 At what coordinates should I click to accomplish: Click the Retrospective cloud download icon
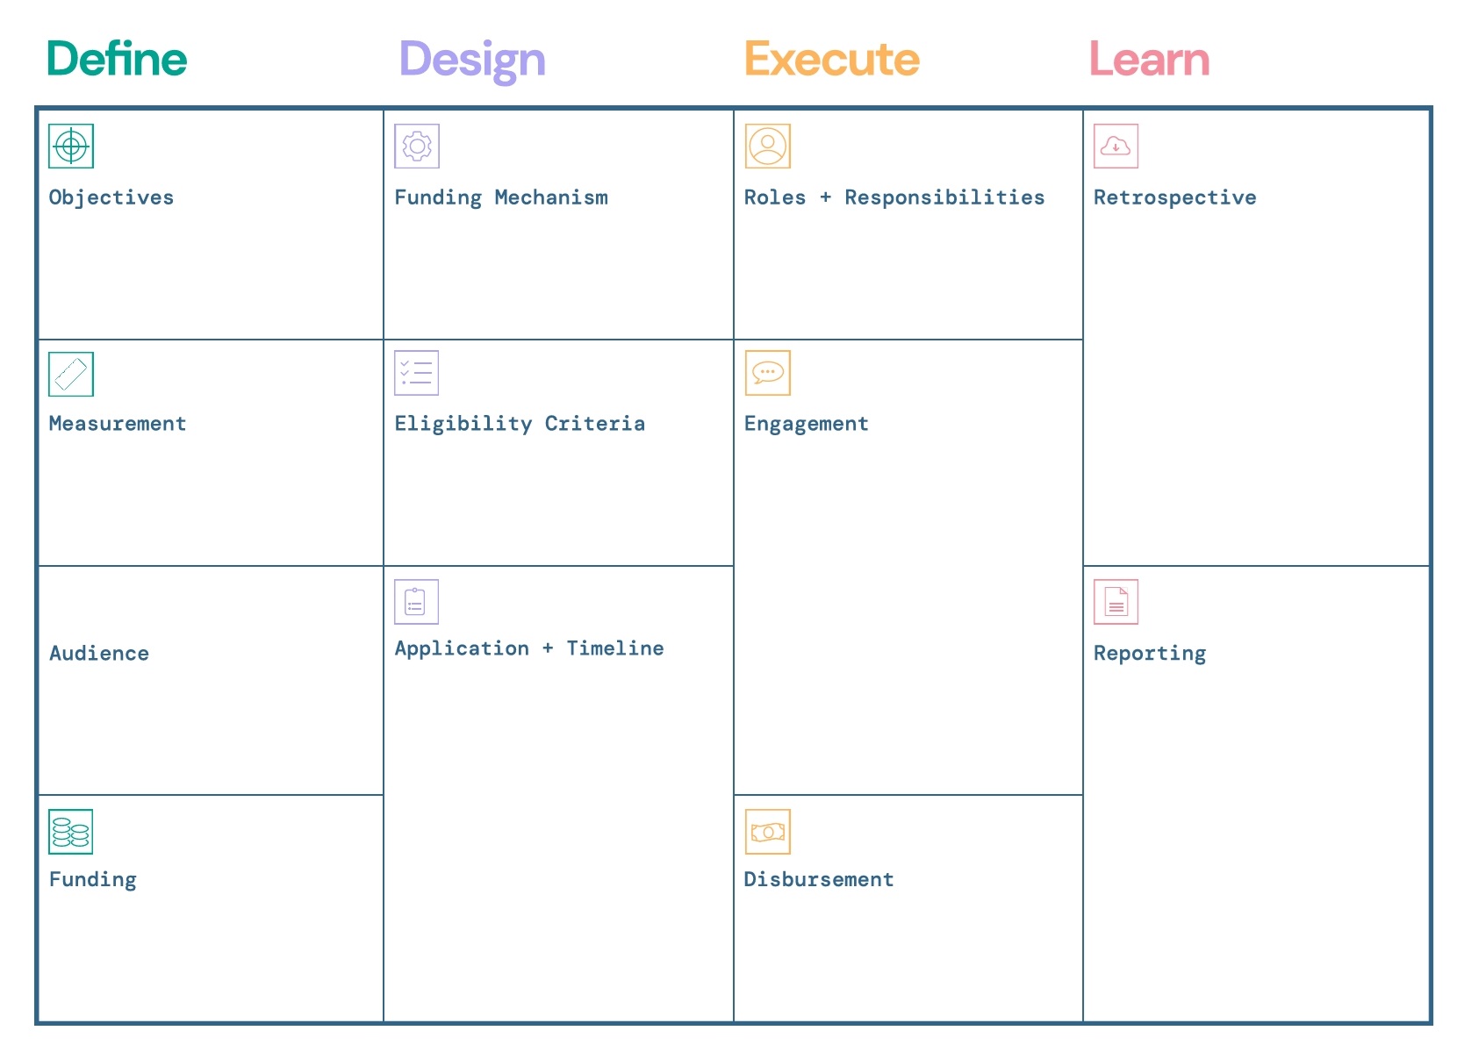pos(1116,146)
